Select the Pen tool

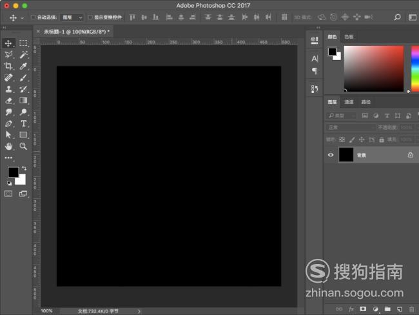point(8,123)
